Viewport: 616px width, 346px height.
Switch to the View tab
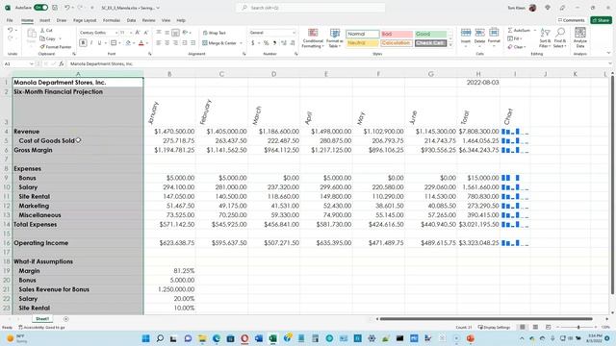(x=167, y=20)
